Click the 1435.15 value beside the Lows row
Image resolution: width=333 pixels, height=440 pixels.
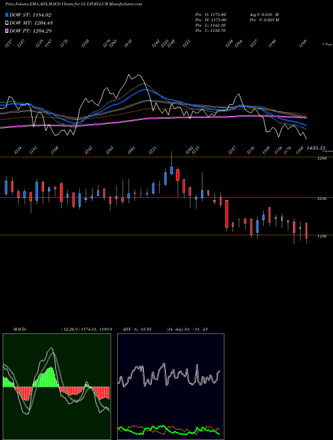click(x=316, y=147)
